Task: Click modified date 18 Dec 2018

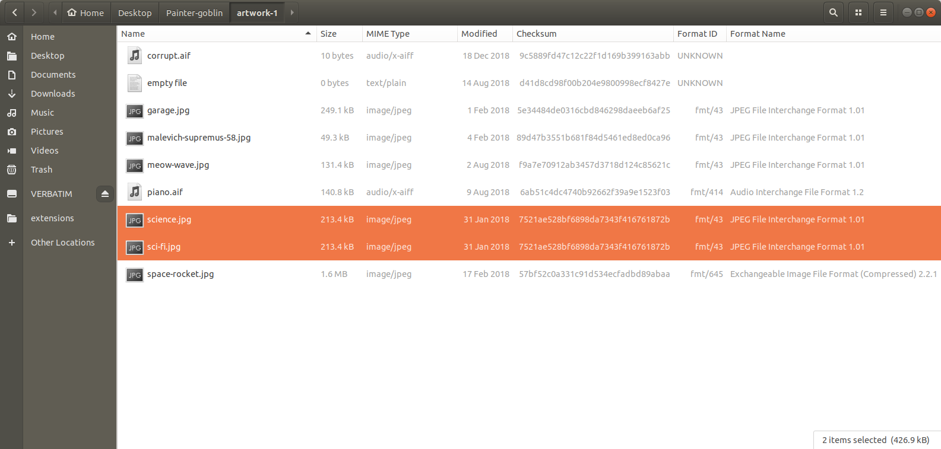Action: (486, 56)
